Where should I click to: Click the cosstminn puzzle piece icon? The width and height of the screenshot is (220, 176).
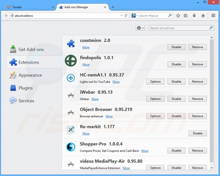[71, 43]
